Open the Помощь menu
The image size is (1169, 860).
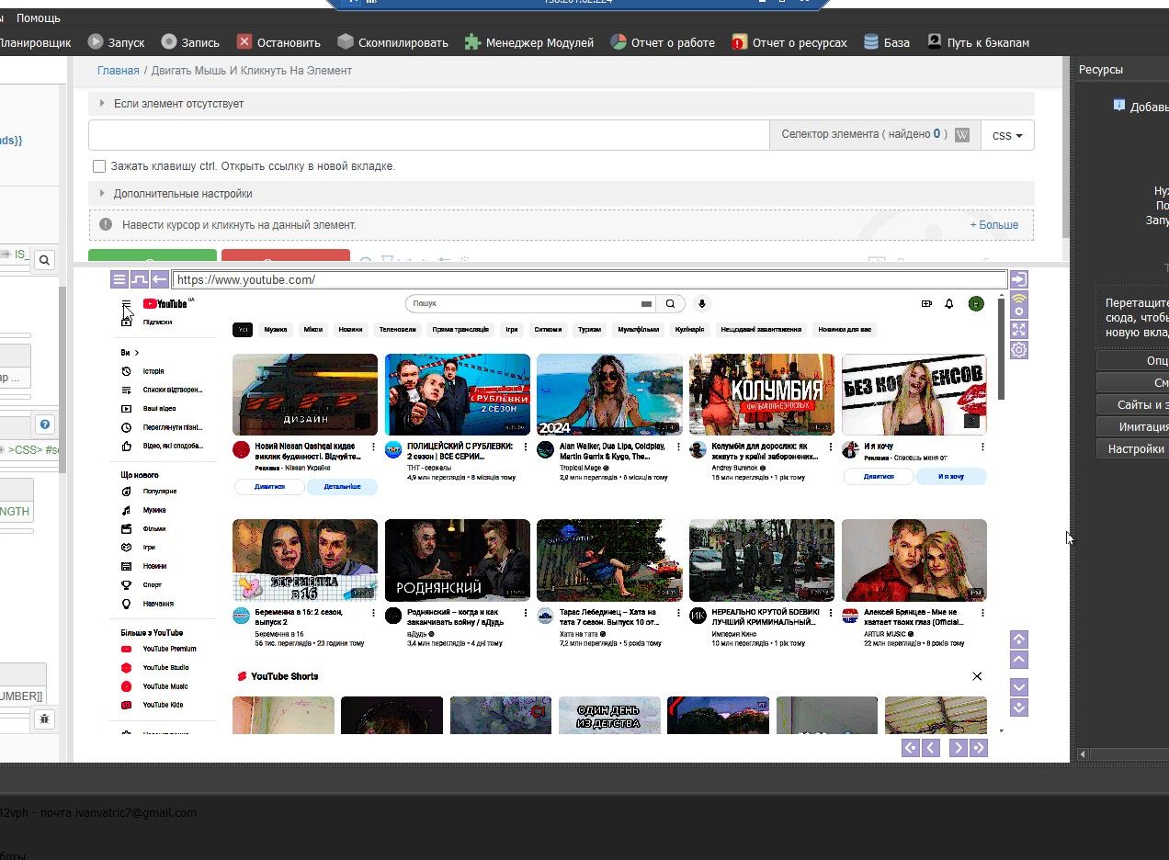pos(39,17)
